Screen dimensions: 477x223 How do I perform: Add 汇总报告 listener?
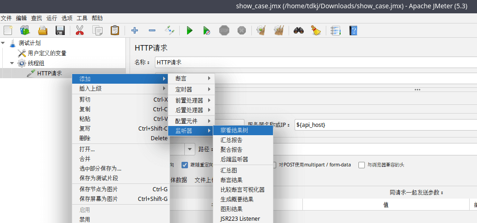(x=243, y=140)
